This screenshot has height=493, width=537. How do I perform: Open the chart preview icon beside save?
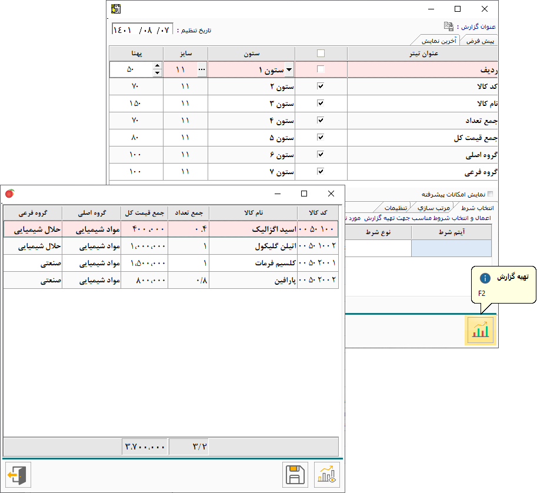click(x=327, y=474)
